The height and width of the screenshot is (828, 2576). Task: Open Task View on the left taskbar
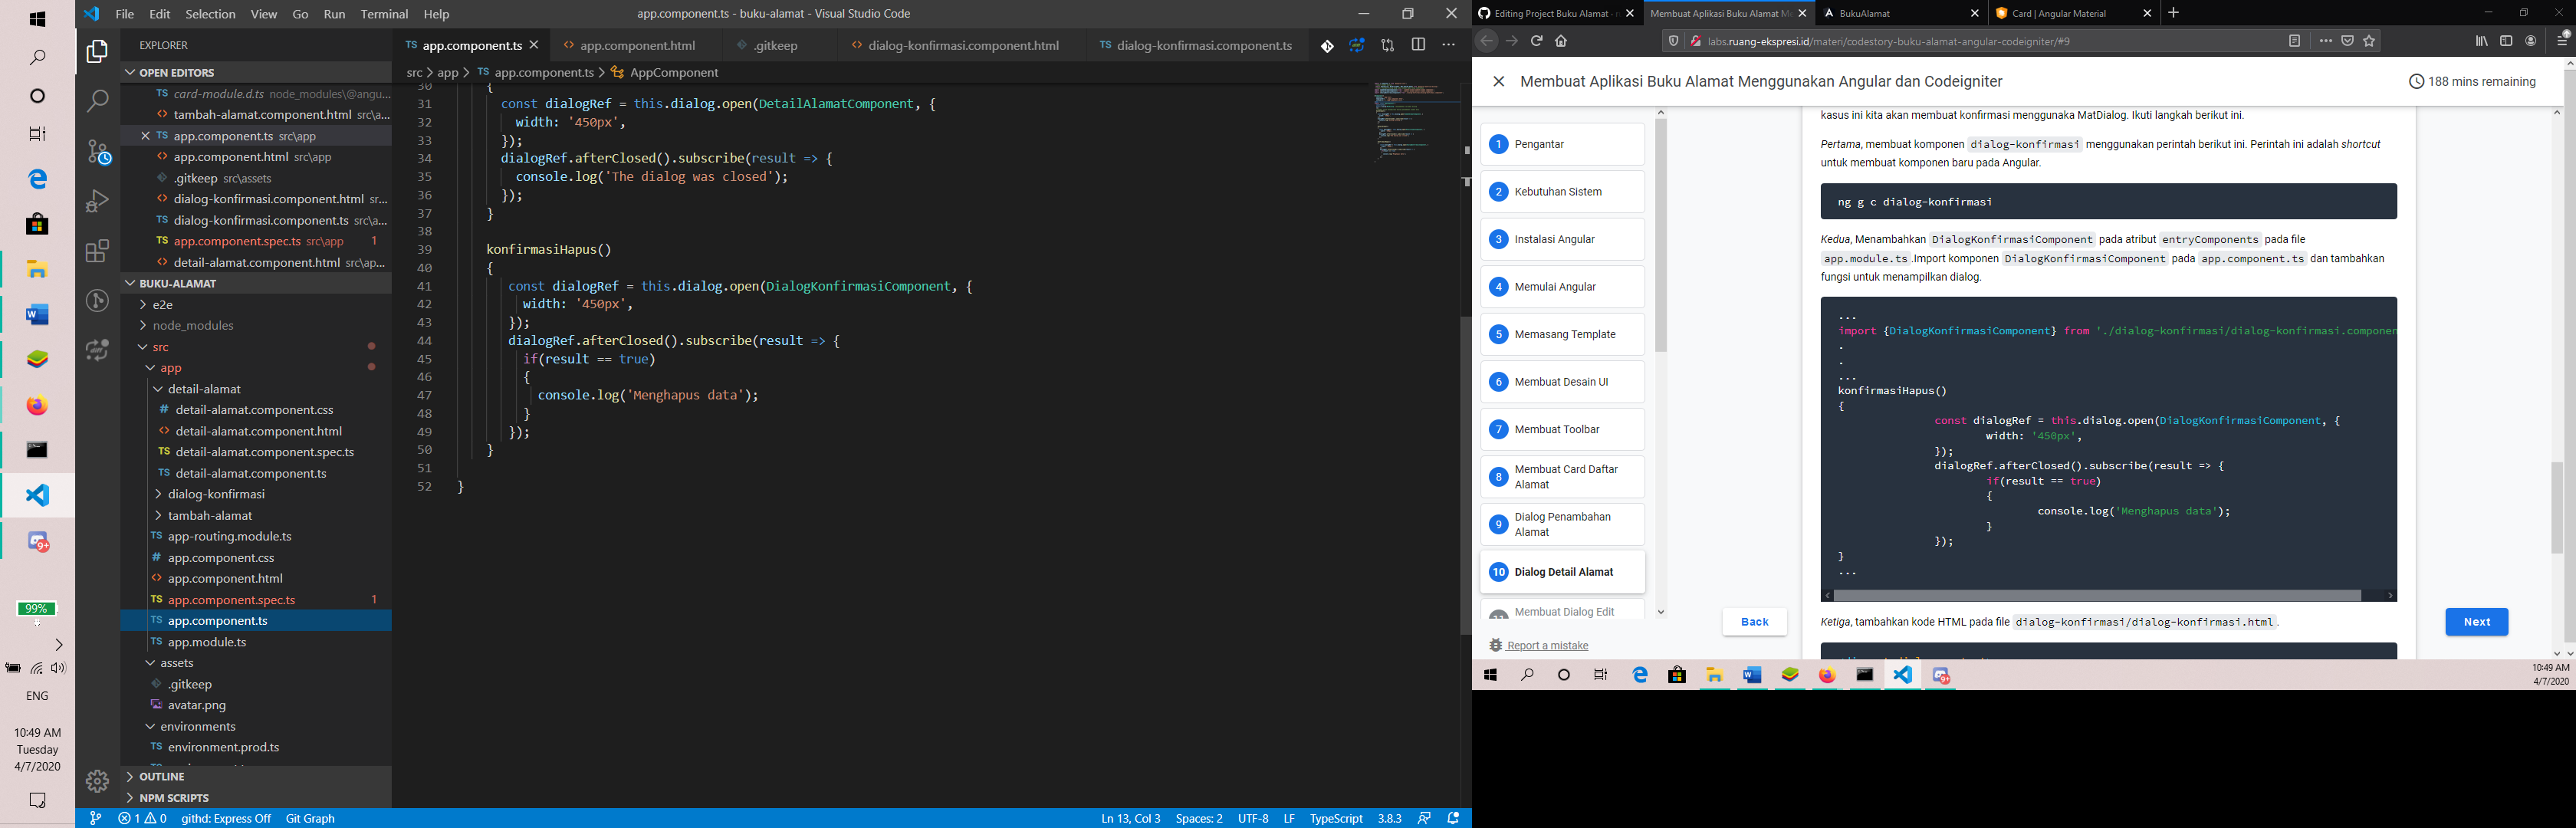pyautogui.click(x=37, y=134)
